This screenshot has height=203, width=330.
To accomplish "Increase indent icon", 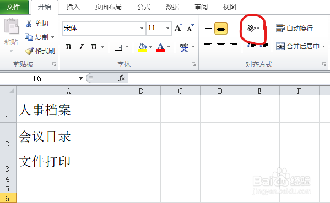I will pyautogui.click(x=263, y=47).
